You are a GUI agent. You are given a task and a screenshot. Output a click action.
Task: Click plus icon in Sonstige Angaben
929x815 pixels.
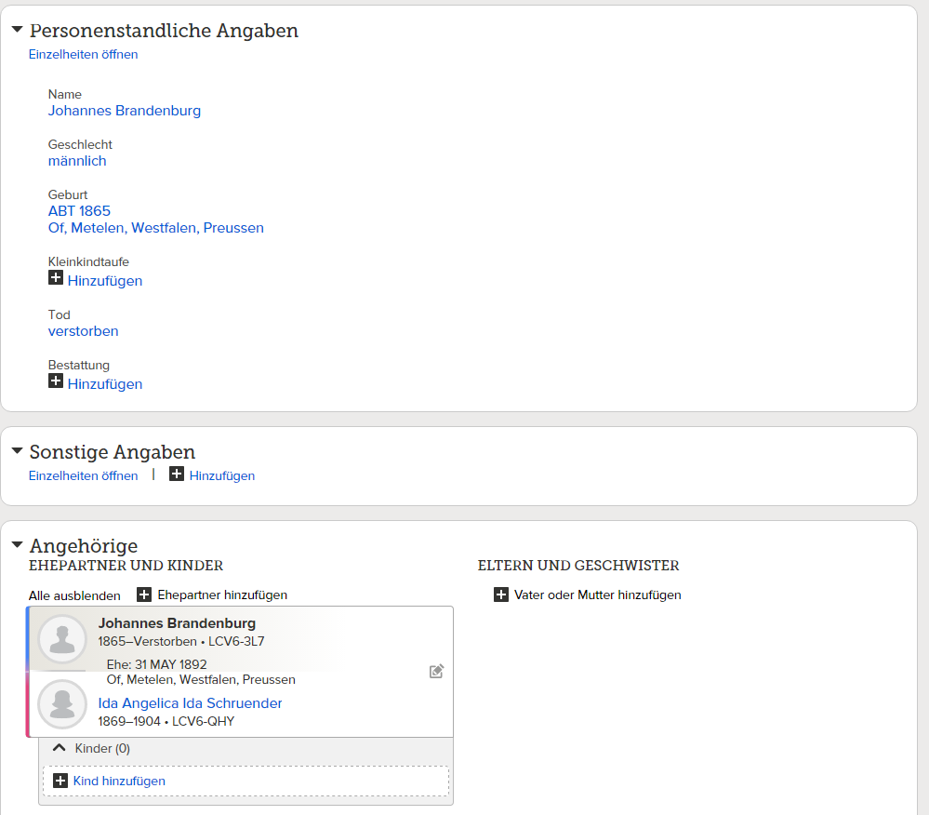point(177,474)
